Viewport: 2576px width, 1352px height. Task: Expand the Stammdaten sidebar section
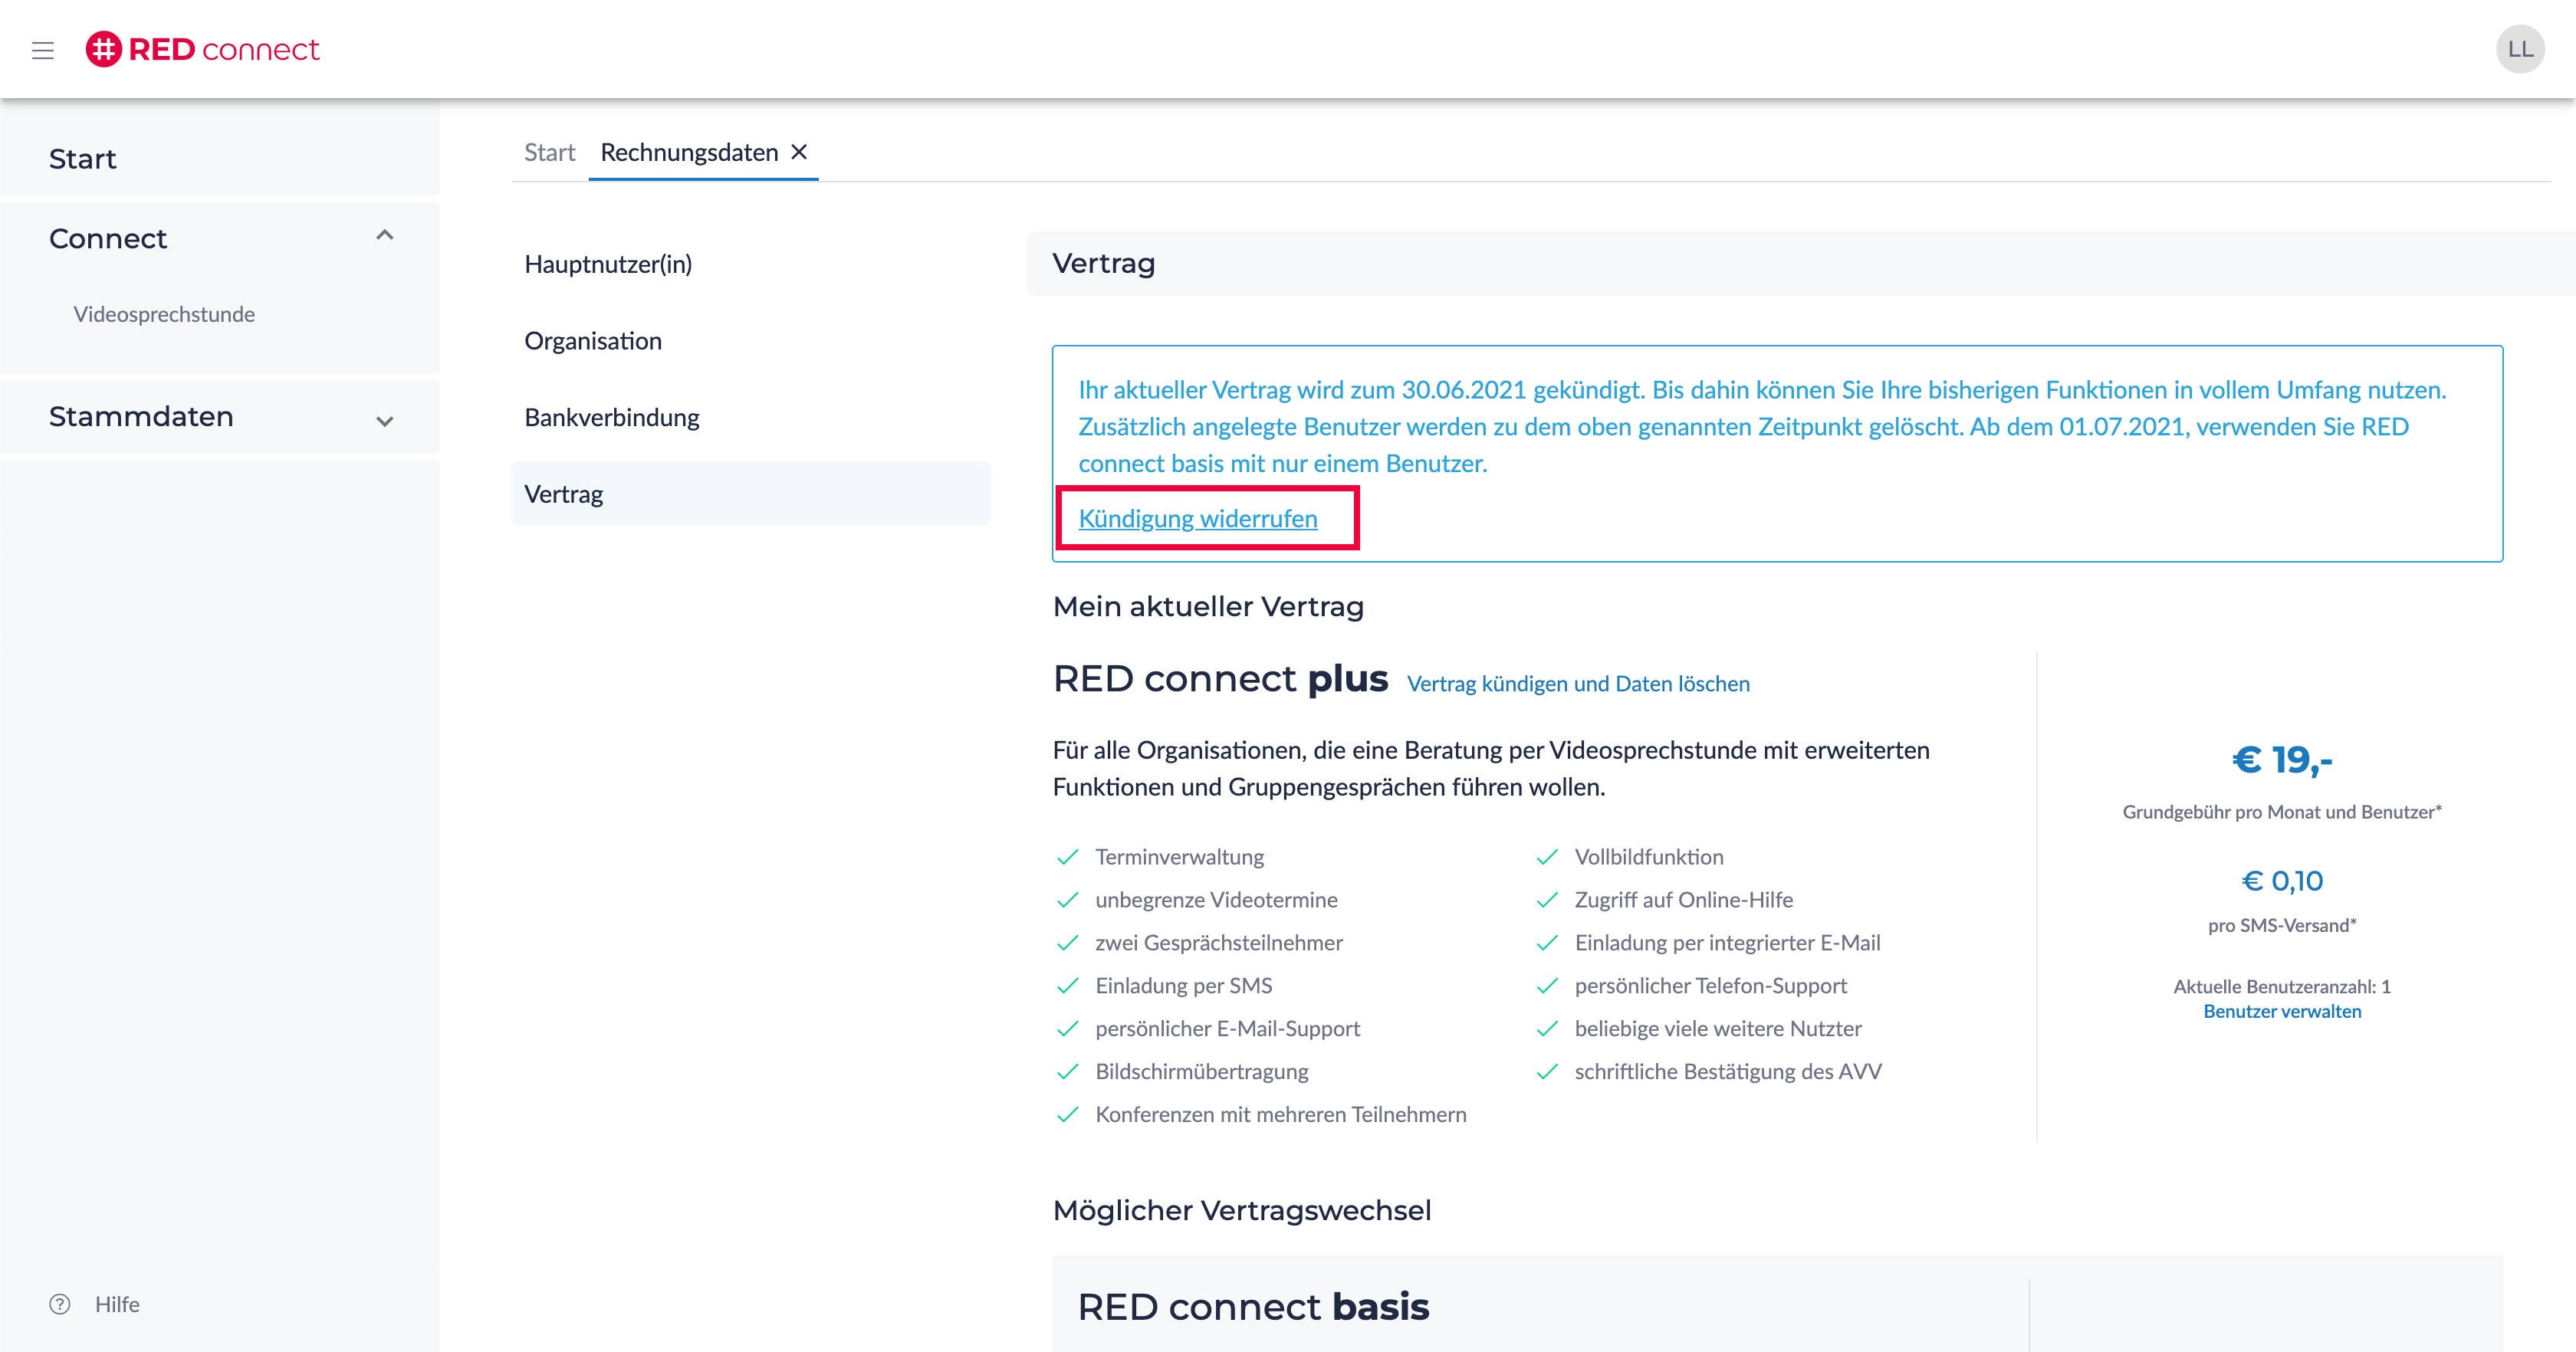384,420
